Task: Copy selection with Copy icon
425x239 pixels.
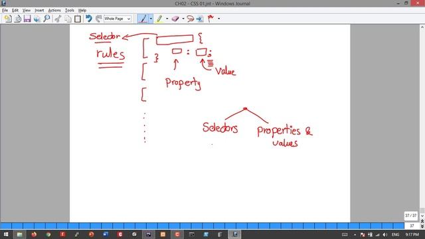Action: 68,19
